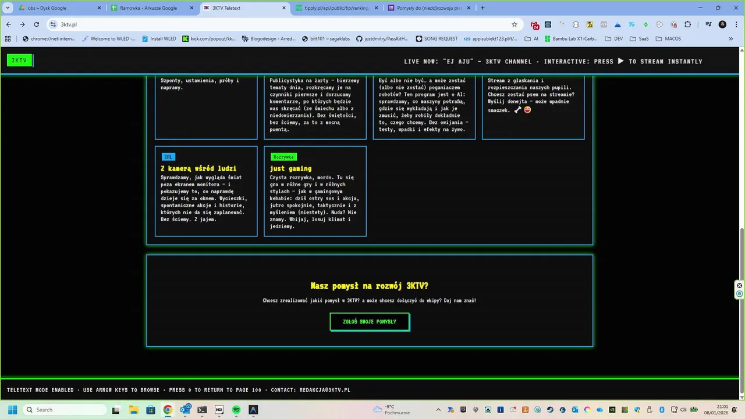Click the 'Masz pomysł na rozwój 3KTV?' heading
This screenshot has width=745, height=419.
click(x=370, y=286)
